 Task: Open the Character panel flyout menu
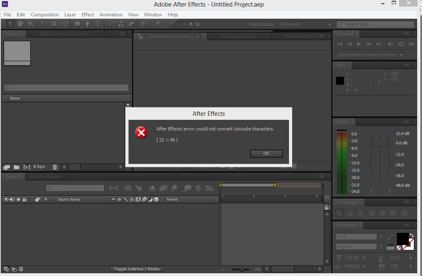point(406,225)
